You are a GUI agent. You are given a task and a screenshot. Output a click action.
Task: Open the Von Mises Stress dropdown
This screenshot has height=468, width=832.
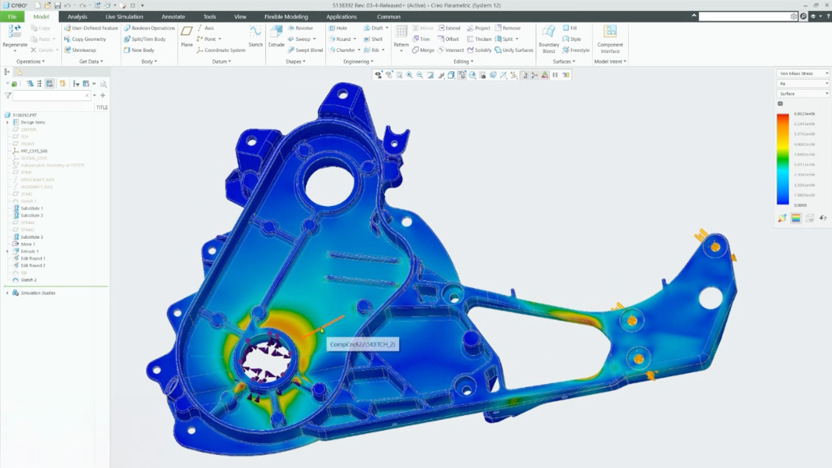pos(803,73)
